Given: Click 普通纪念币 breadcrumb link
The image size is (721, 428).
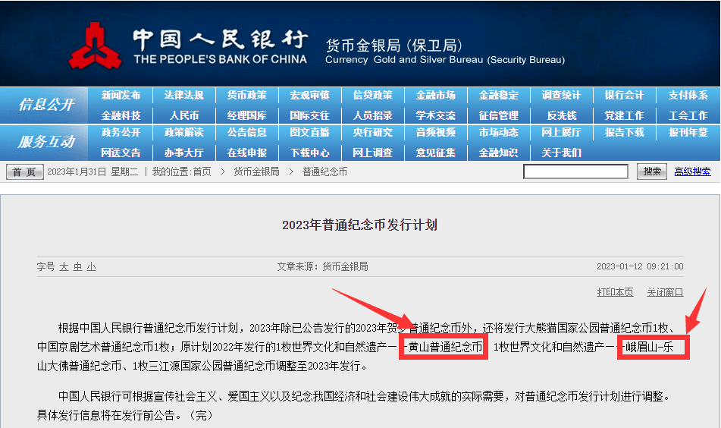Looking at the screenshot, I should [324, 172].
